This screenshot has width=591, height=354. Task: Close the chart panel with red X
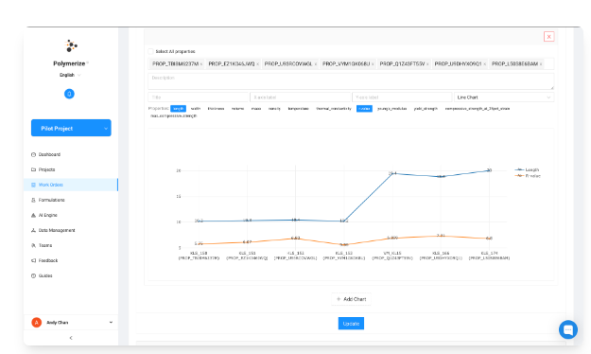548,37
